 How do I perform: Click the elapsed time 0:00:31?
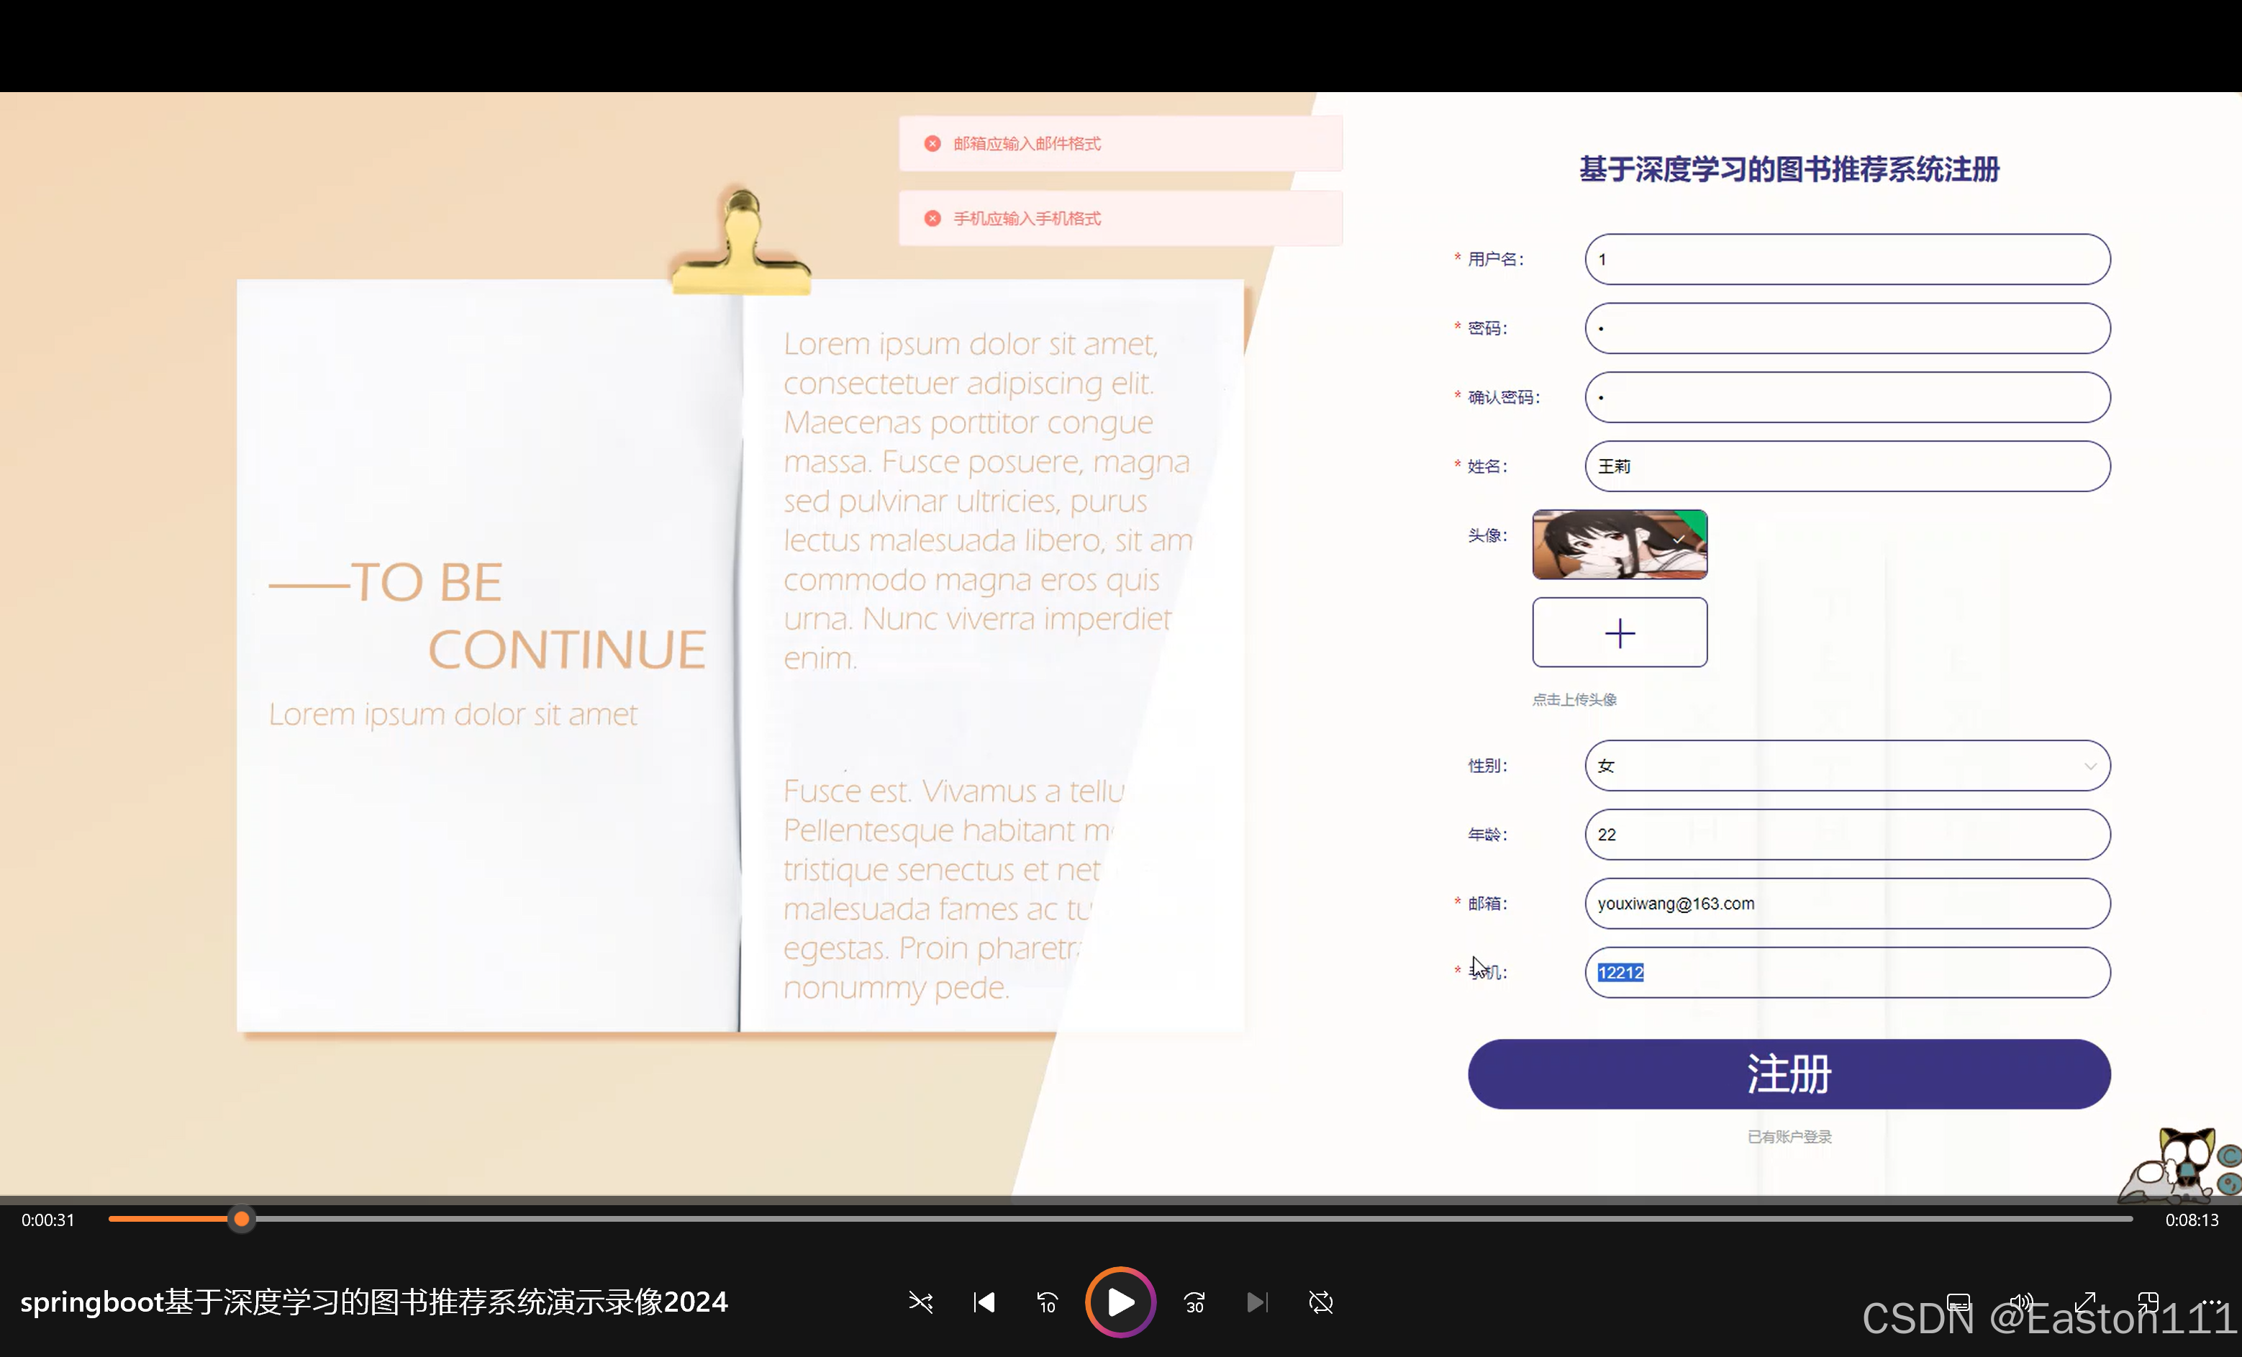pos(48,1220)
